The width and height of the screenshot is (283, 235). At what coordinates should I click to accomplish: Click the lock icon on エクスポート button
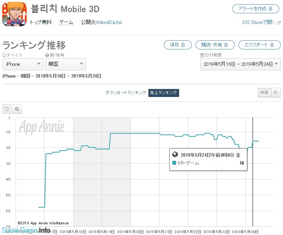(x=272, y=45)
